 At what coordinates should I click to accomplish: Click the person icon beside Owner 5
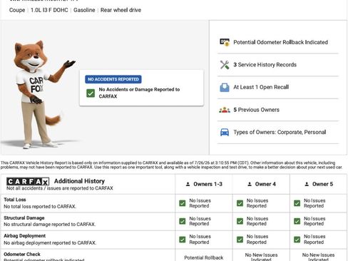[307, 184]
